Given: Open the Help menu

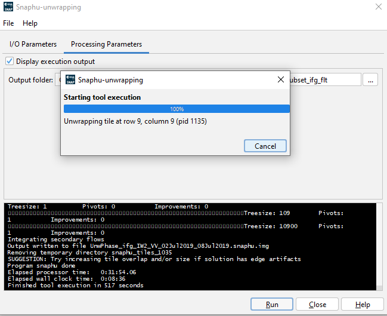Looking at the screenshot, I should pyautogui.click(x=30, y=23).
